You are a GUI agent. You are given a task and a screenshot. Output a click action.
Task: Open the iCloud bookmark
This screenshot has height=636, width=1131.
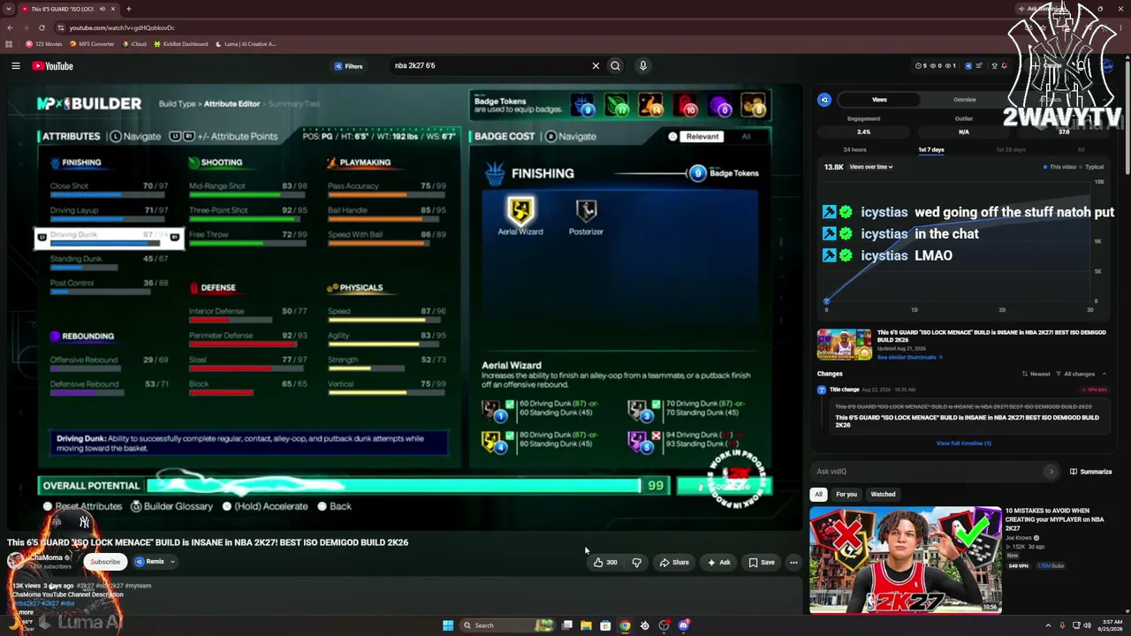pos(134,43)
